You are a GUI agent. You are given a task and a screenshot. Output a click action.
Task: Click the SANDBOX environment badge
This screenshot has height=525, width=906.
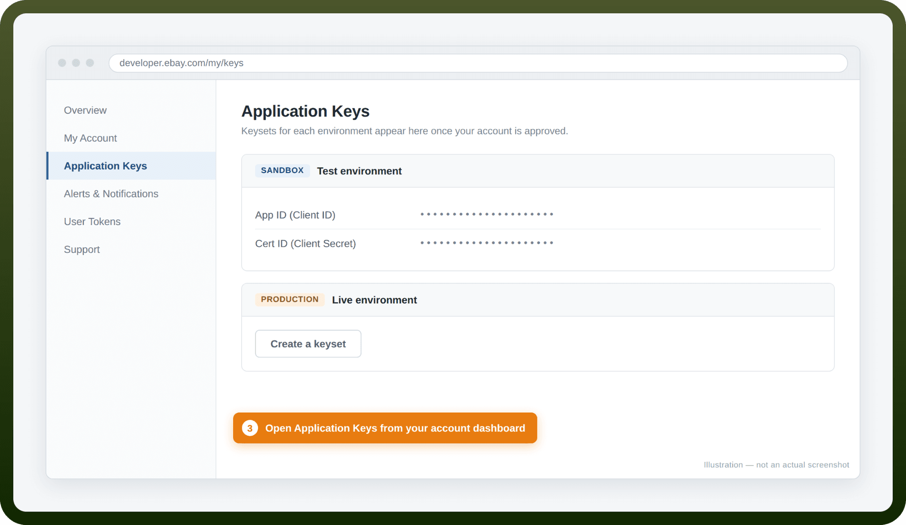[282, 171]
